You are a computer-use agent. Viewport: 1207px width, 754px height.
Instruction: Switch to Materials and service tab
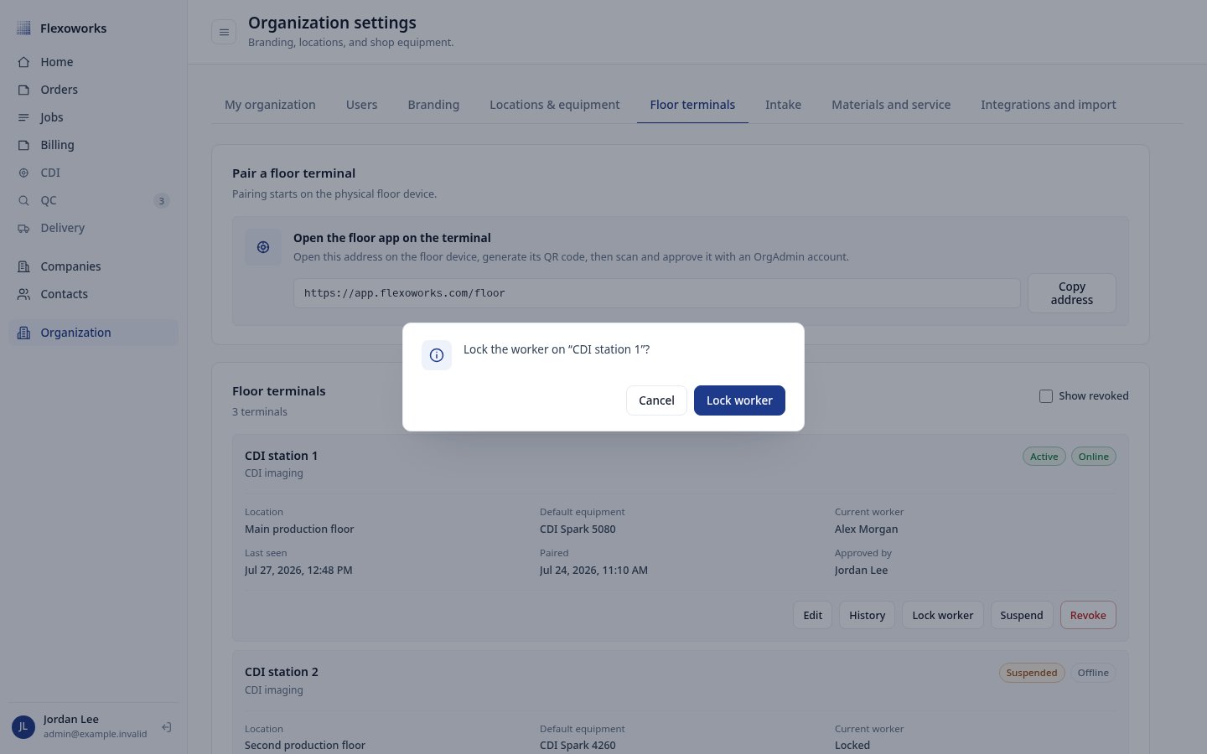point(891,105)
